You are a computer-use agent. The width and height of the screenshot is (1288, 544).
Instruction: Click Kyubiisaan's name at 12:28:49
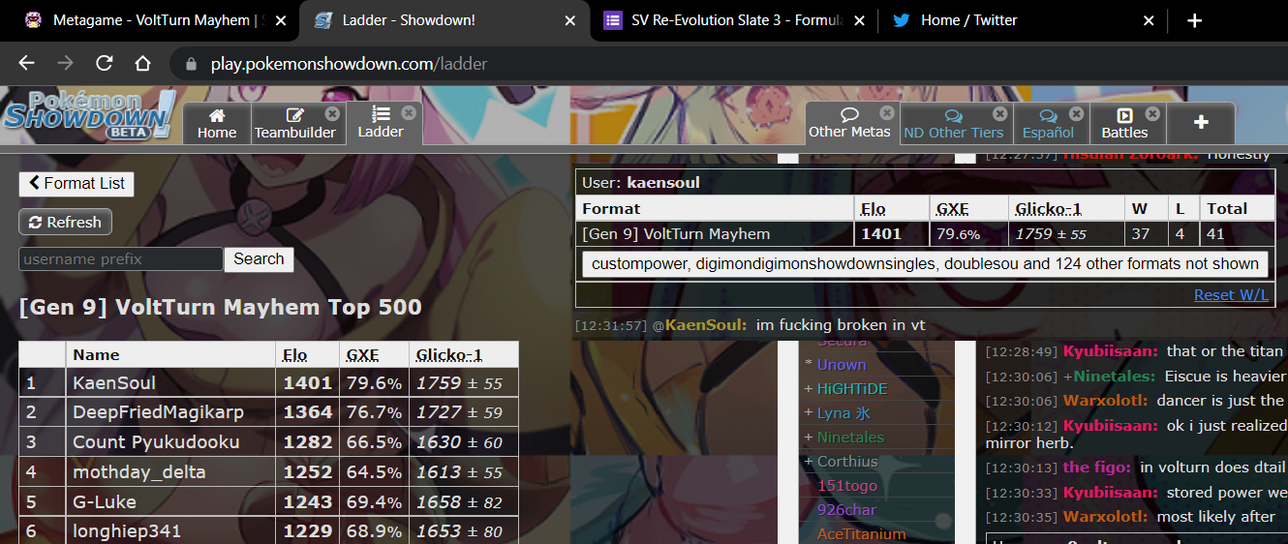pos(1111,351)
